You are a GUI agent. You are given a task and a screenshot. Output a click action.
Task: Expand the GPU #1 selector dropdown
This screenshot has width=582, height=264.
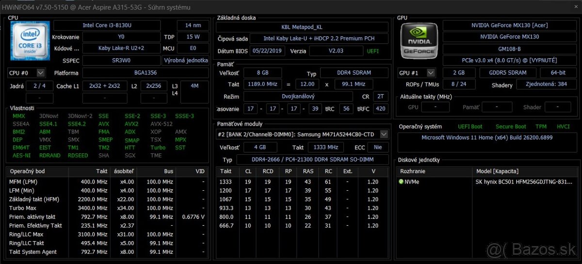417,73
